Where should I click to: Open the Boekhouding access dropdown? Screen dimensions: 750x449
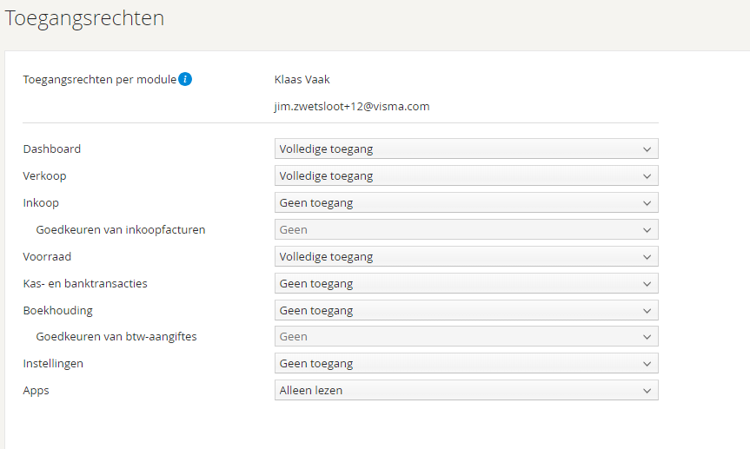click(466, 310)
